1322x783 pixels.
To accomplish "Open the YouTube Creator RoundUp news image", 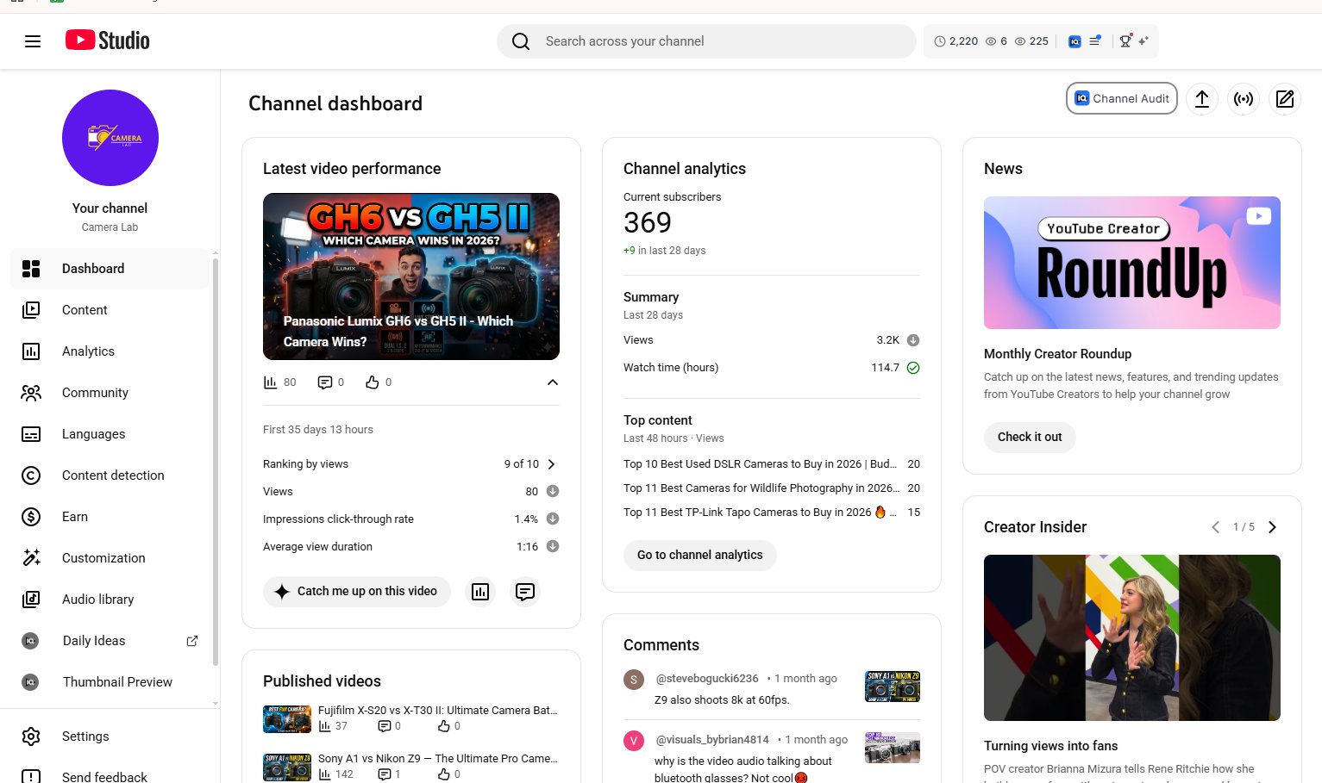I will (x=1132, y=263).
